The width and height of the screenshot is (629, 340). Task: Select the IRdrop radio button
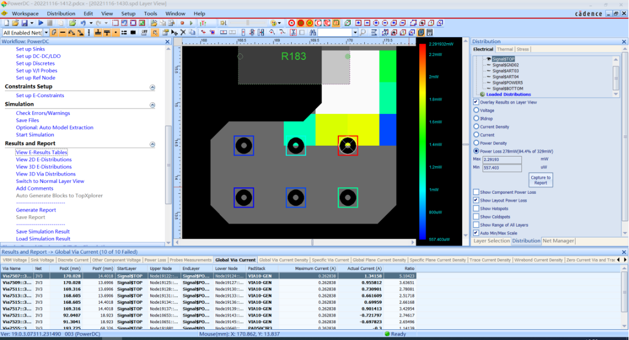(x=476, y=118)
